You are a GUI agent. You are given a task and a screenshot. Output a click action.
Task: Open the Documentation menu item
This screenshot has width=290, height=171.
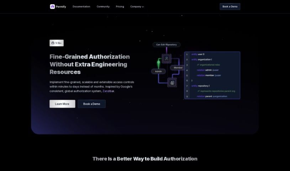[81, 6]
